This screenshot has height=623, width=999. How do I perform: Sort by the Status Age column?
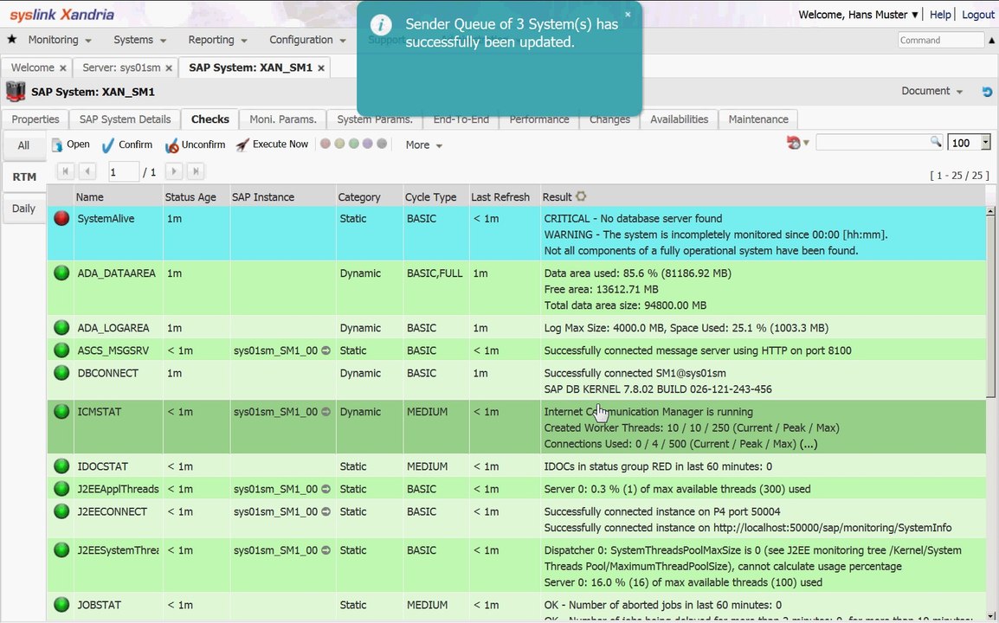197,196
